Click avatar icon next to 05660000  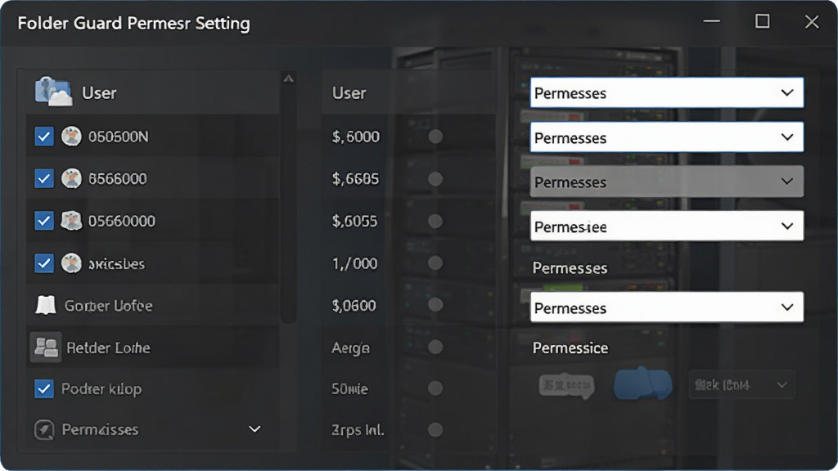tap(71, 221)
